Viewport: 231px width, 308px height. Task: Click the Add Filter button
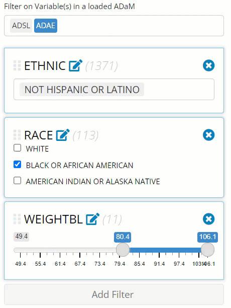coord(114,294)
